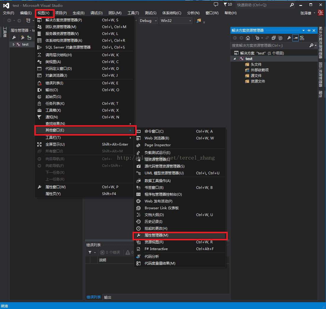Open Solution Explorer window position dropdown arrow

[304, 30]
